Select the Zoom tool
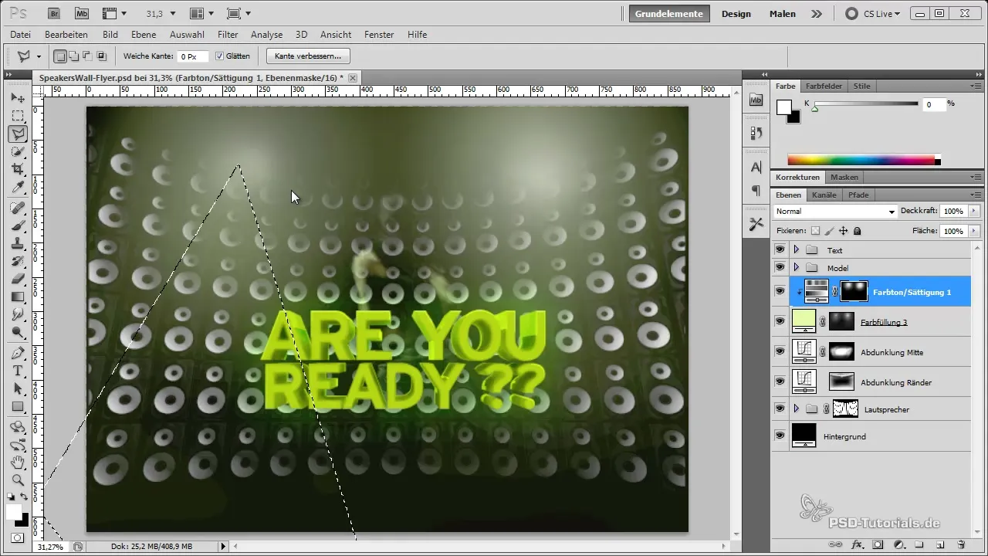Screen dimensions: 988x556 tap(18, 480)
